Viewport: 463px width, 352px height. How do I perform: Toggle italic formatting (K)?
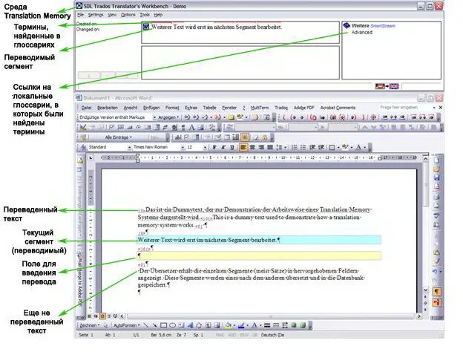click(223, 147)
